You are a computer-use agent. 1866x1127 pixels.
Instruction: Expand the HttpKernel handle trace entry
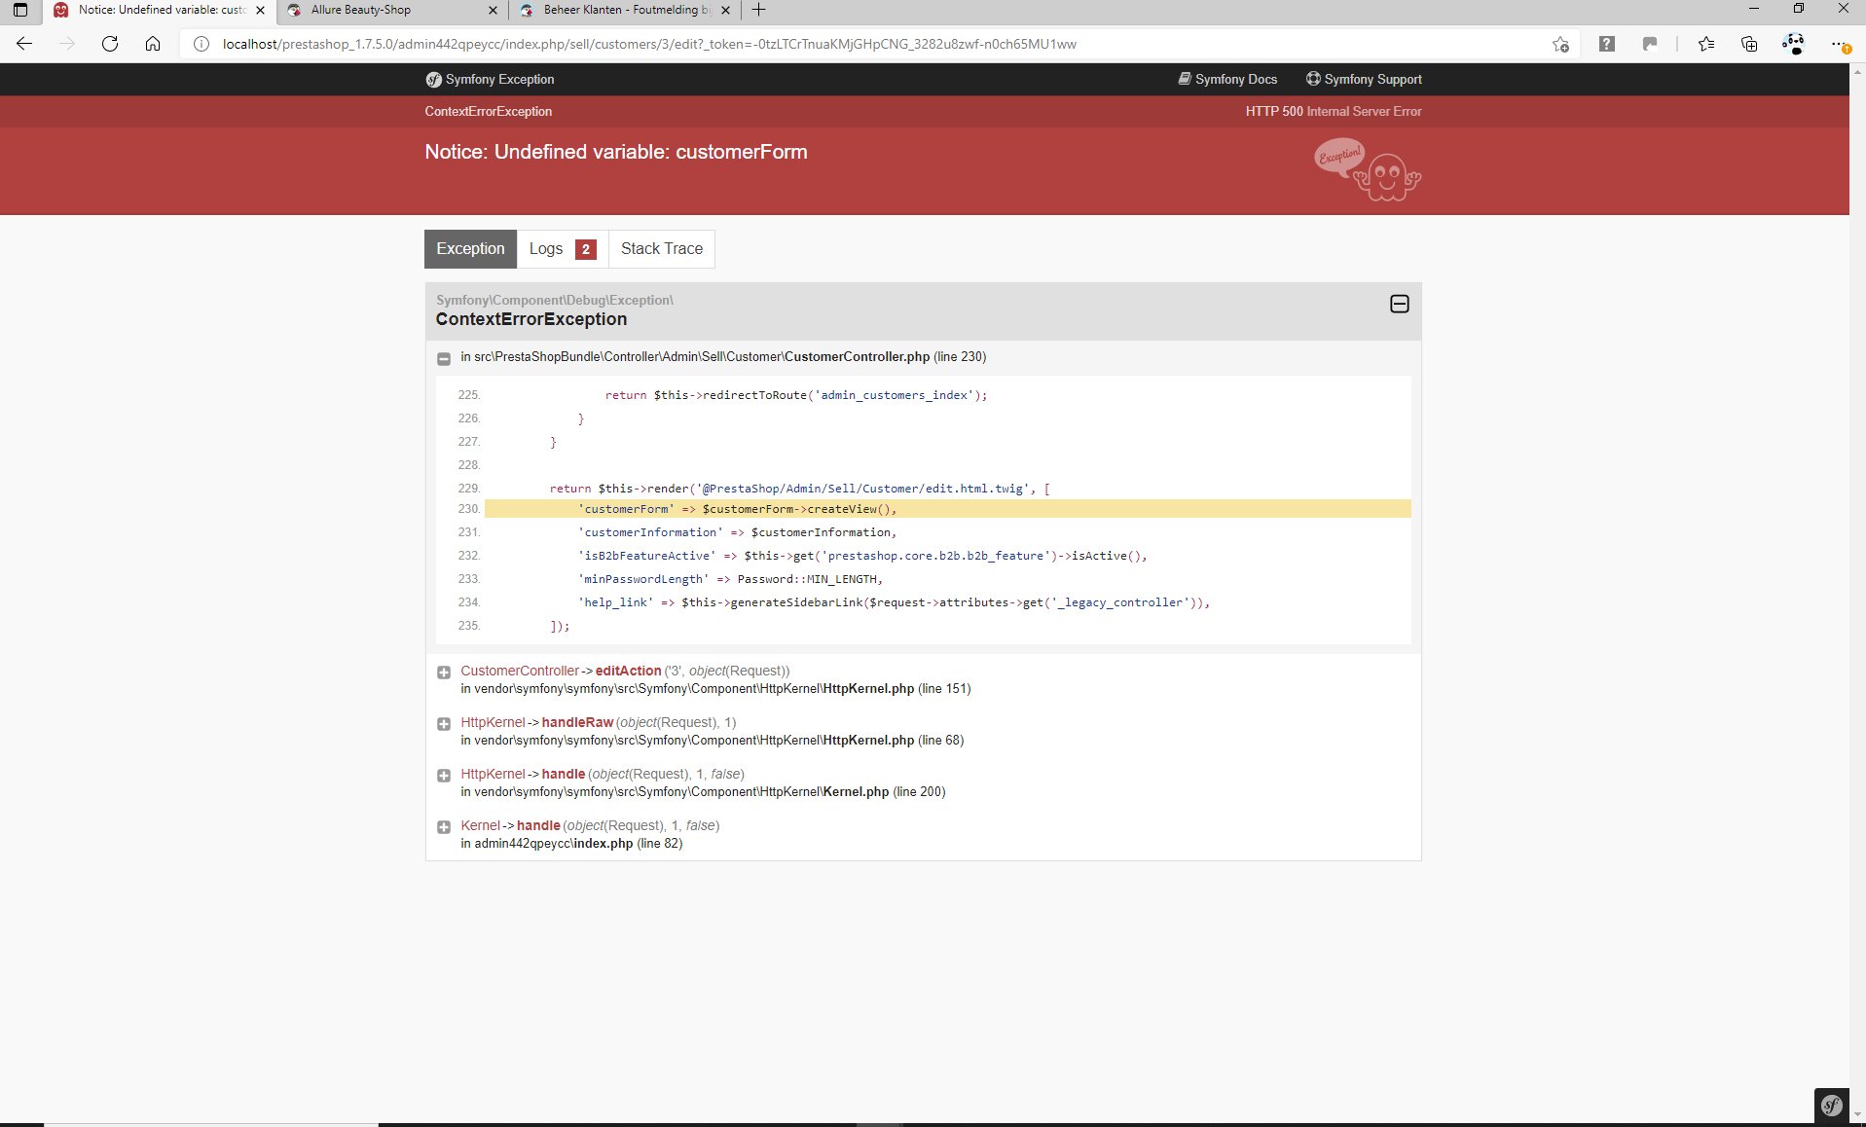pos(444,776)
